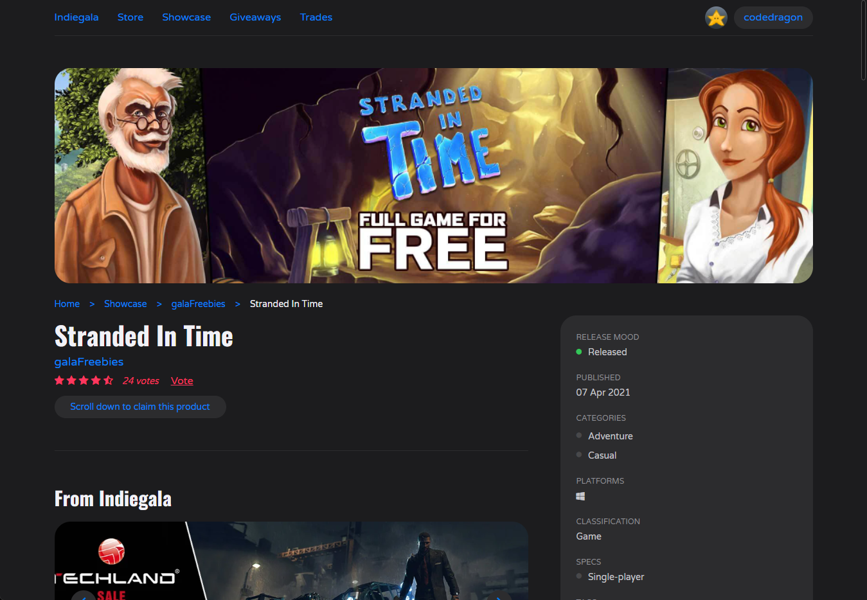Click the 'Released' status text
The height and width of the screenshot is (600, 867).
pos(607,352)
